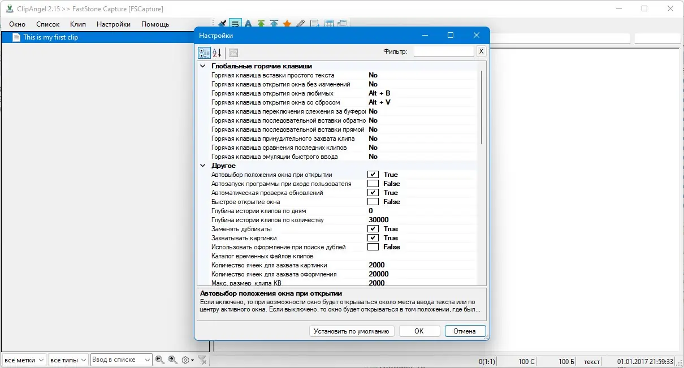Click the ClipAngel application icon in title bar
Viewport: 684px width, 368px height.
click(10, 8)
